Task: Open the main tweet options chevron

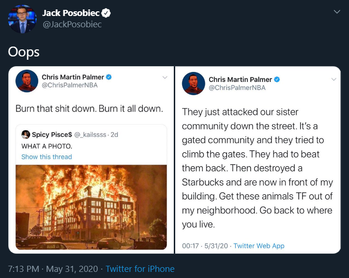Action: (x=336, y=12)
